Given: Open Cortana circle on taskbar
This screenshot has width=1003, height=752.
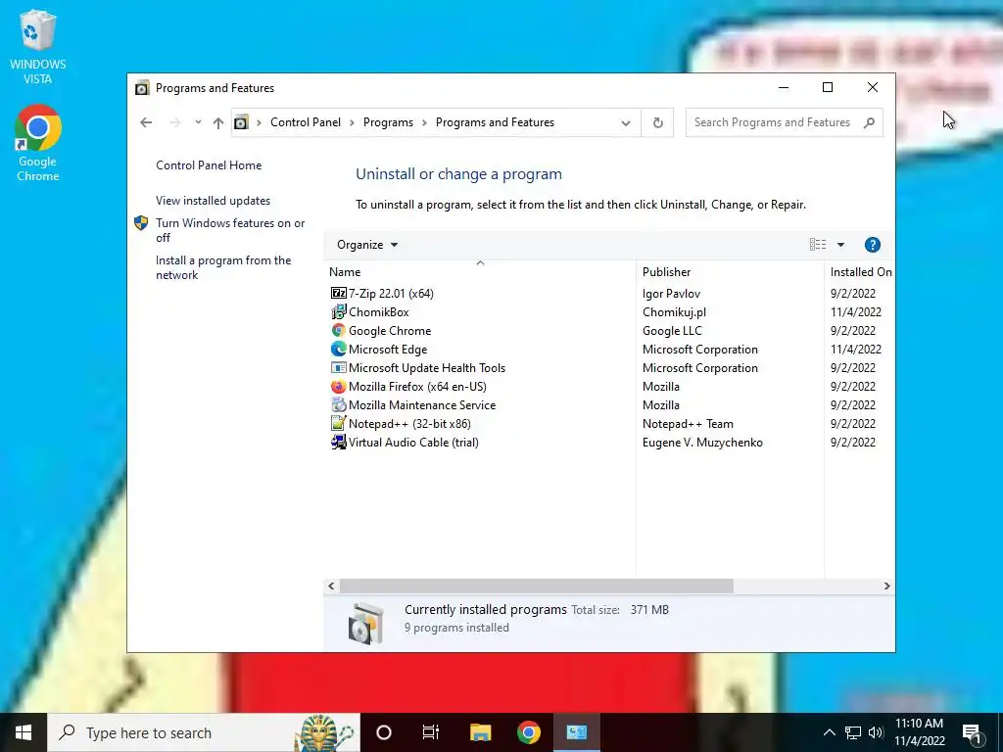Looking at the screenshot, I should tap(384, 732).
